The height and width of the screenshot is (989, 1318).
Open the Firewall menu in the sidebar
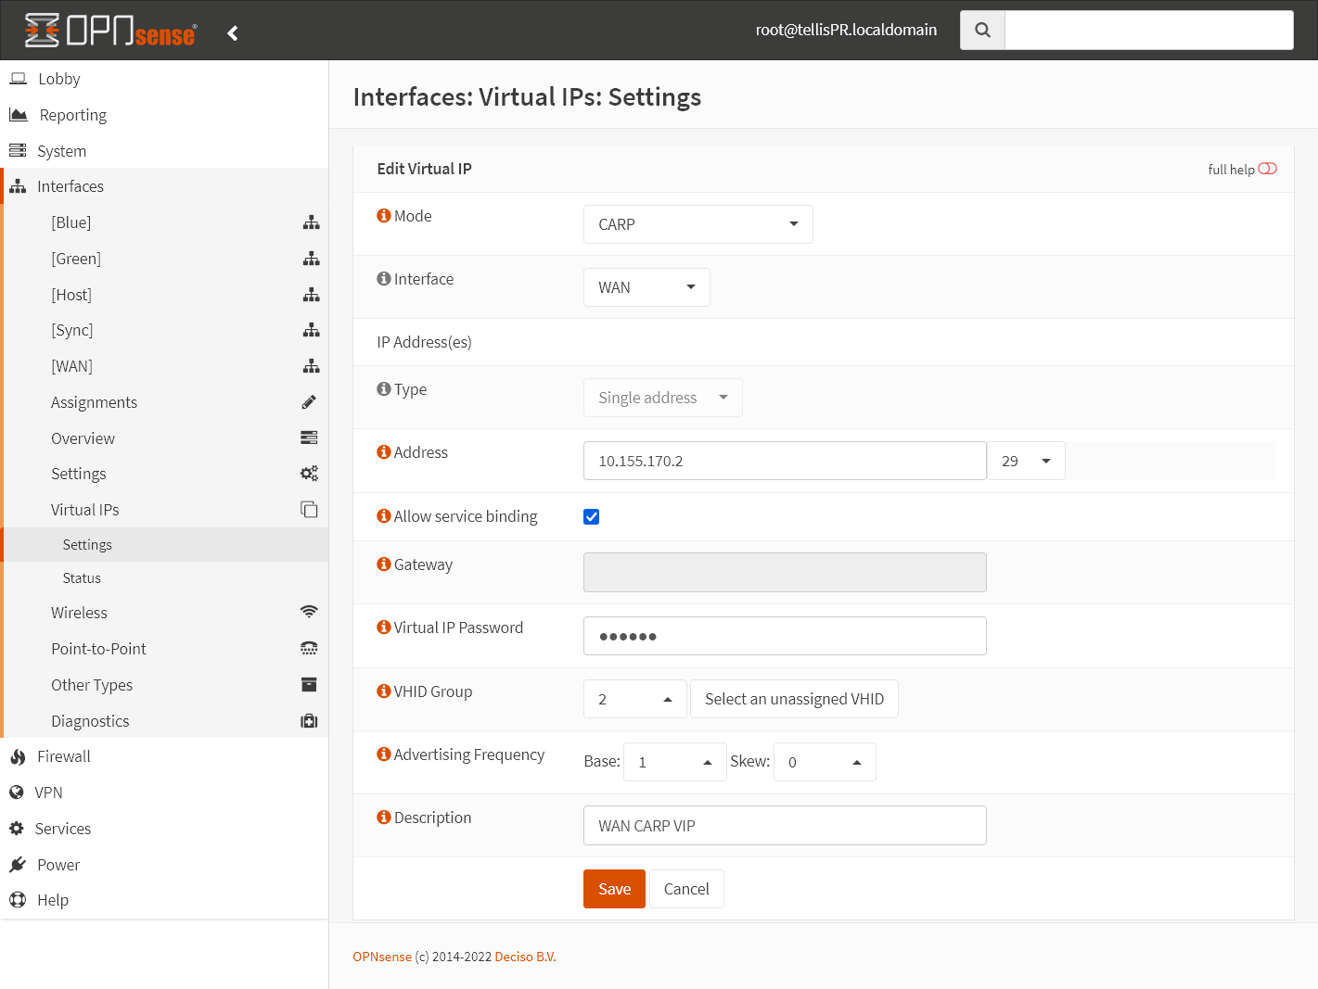(x=62, y=755)
